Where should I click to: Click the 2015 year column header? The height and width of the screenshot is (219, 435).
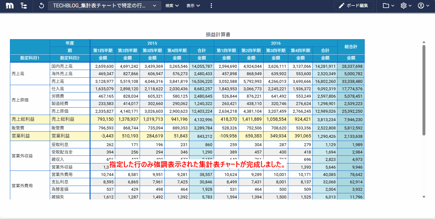click(152, 43)
